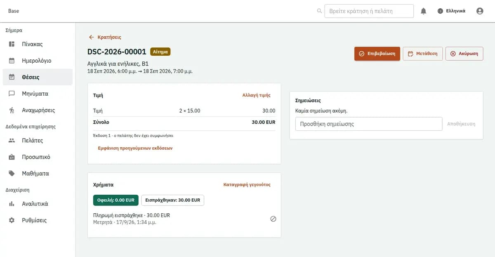
Task: Click the Αλλαγή τιμής link
Action: point(257,95)
